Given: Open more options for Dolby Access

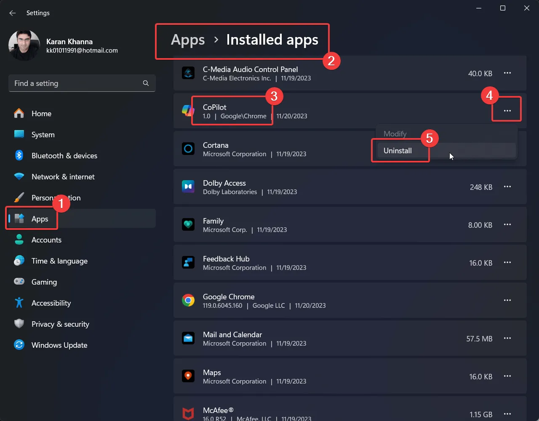Looking at the screenshot, I should click(x=507, y=187).
